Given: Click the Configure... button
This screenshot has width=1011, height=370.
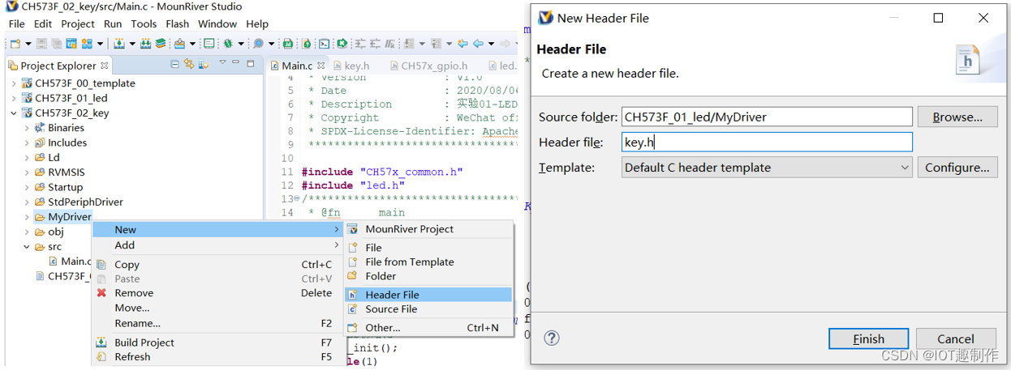Looking at the screenshot, I should tap(957, 168).
